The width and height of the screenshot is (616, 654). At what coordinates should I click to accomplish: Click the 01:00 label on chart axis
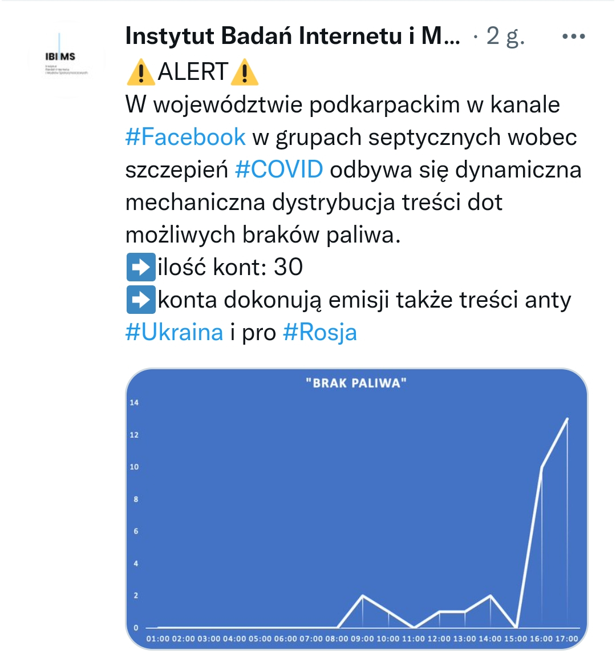tap(158, 639)
